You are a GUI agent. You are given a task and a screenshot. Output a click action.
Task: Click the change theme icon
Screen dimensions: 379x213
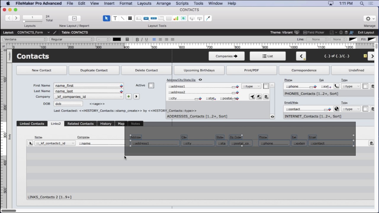(297, 33)
